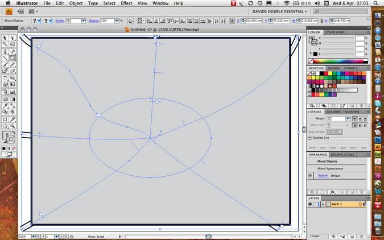The image size is (384, 240).
Task: Select the Direct Selection tool
Action: (13, 38)
